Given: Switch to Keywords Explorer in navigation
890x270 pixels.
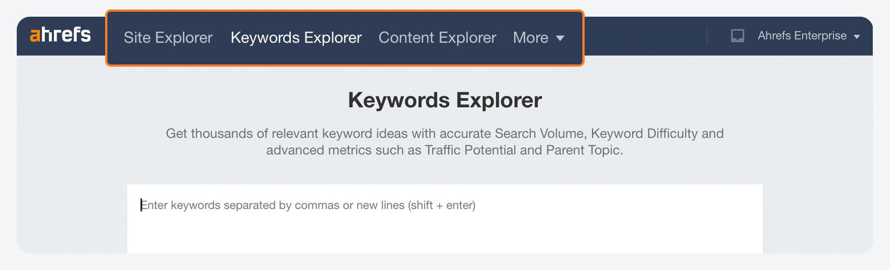Looking at the screenshot, I should [296, 38].
